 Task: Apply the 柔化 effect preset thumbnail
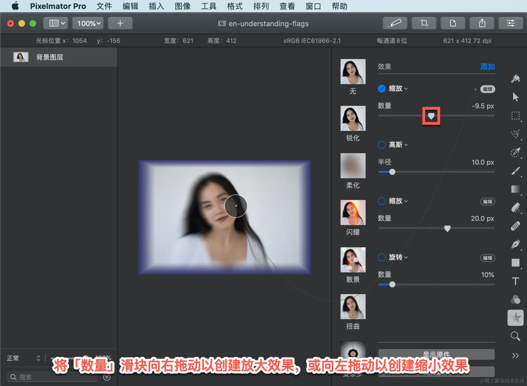tap(353, 166)
